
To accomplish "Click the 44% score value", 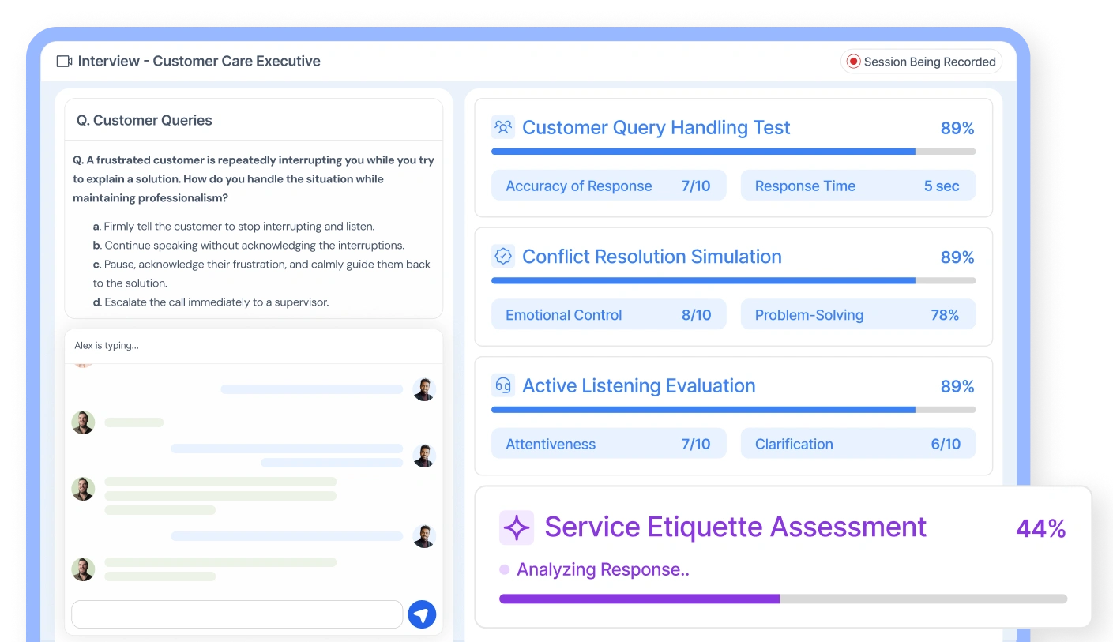I will (x=1041, y=528).
